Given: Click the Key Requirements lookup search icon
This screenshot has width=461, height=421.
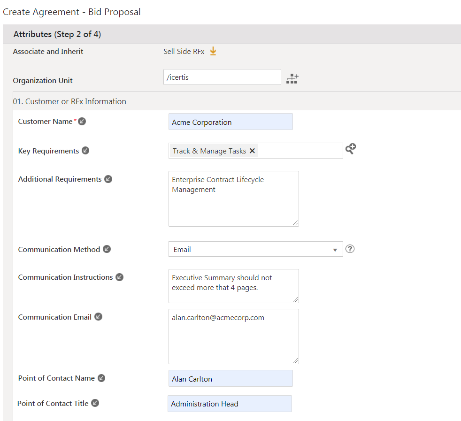Looking at the screenshot, I should click(x=351, y=149).
